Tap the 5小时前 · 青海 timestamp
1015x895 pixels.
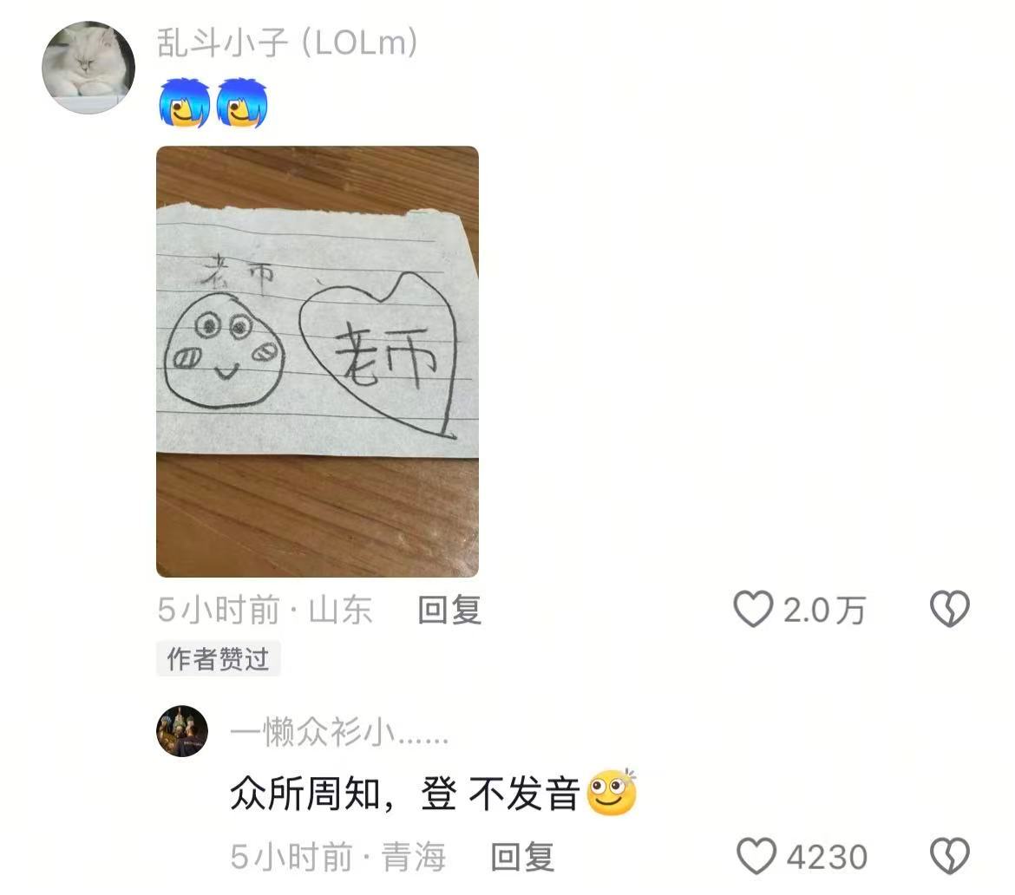[338, 857]
